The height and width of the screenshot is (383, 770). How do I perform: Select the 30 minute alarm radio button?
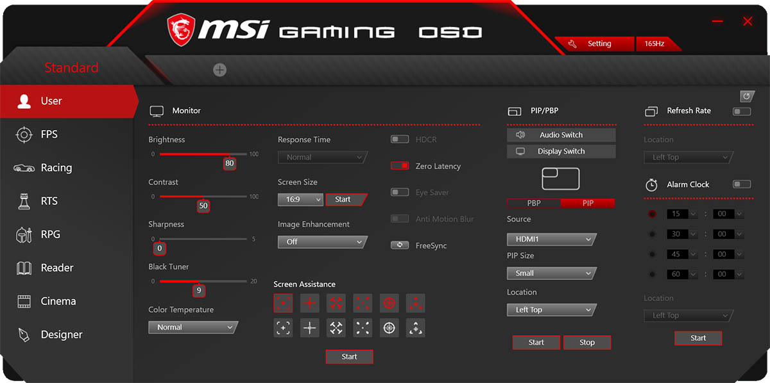[653, 234]
